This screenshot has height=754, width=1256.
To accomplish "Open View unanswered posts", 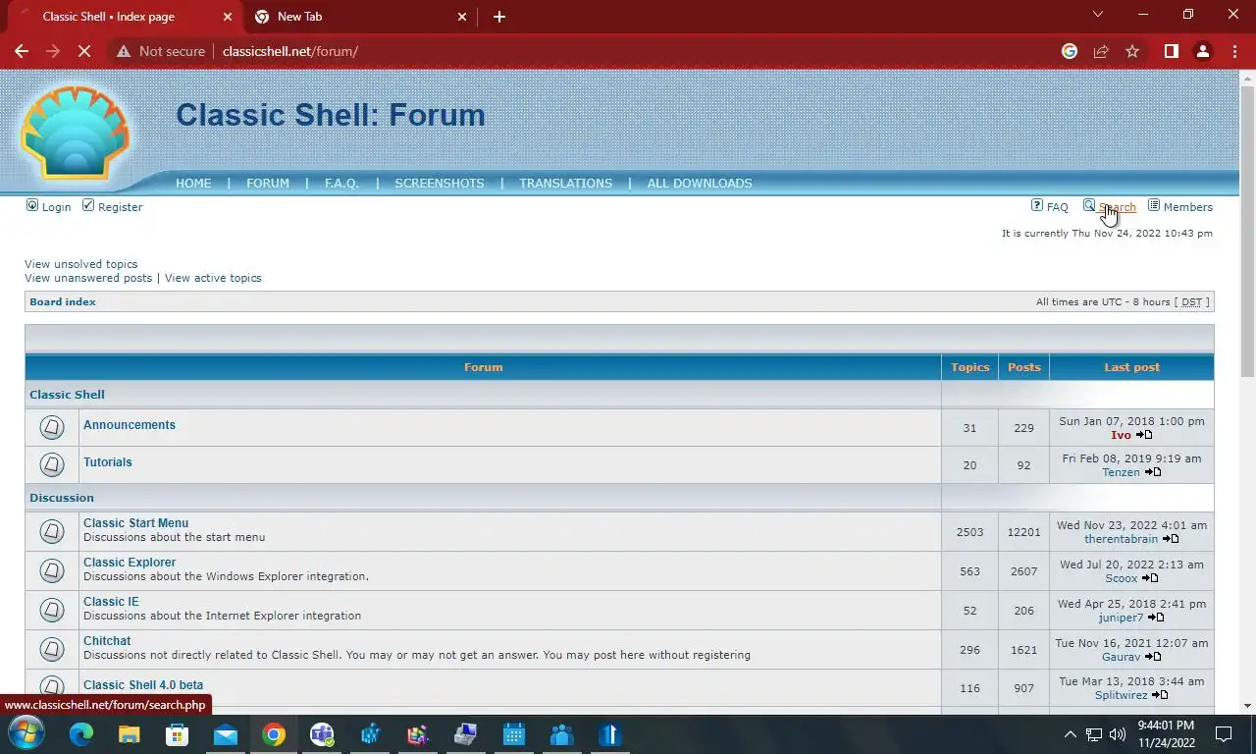I will pos(88,278).
